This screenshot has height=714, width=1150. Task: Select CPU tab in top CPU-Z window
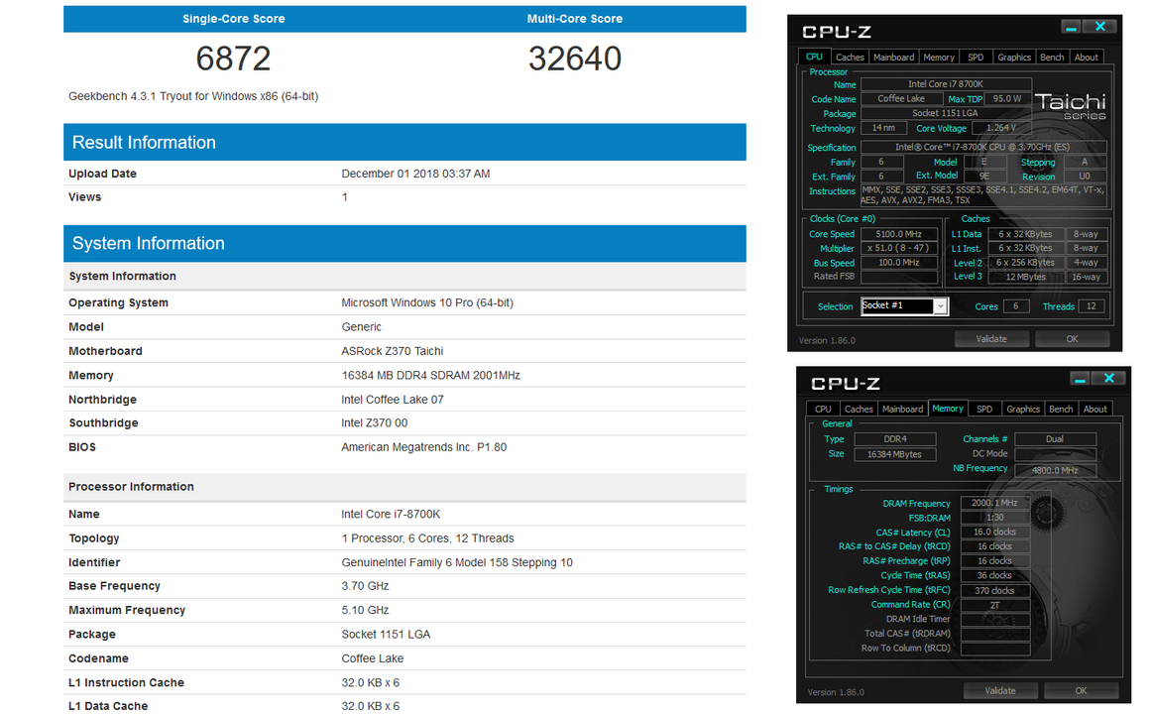click(814, 57)
